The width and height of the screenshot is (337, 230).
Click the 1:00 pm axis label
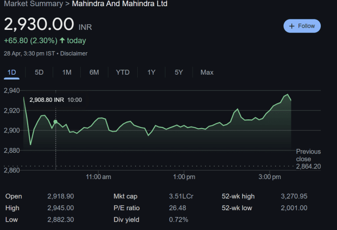click(184, 177)
